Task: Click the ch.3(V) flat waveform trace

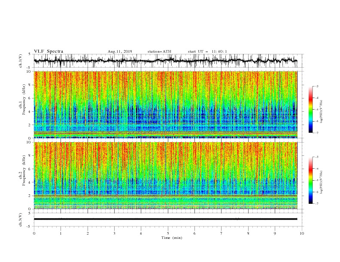Action: (165, 219)
